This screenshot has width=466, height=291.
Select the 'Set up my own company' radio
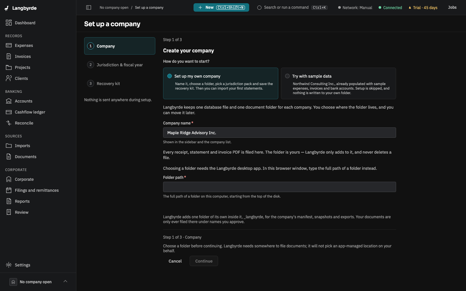170,76
